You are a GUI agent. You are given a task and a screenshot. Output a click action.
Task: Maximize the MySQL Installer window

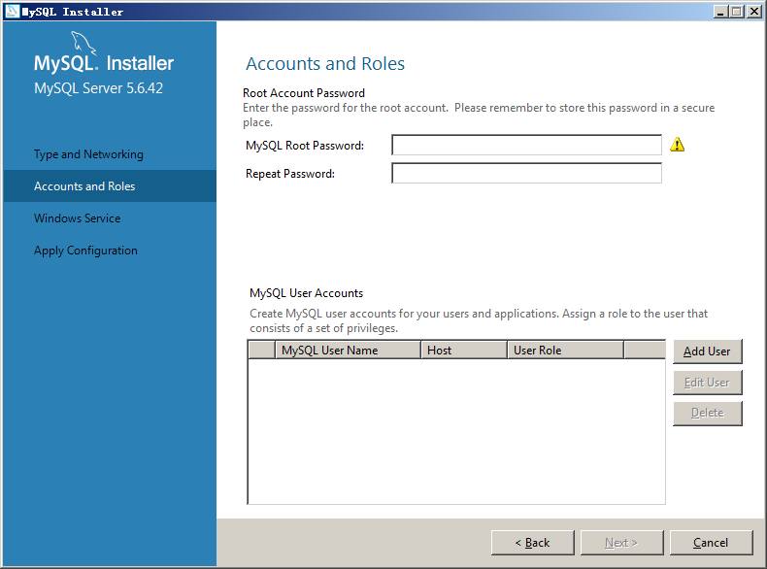(736, 12)
